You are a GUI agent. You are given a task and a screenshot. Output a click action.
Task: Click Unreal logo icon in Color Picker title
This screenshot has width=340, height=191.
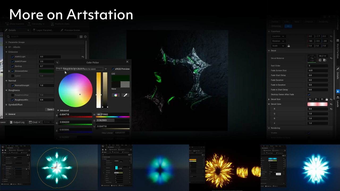pyautogui.click(x=57, y=63)
